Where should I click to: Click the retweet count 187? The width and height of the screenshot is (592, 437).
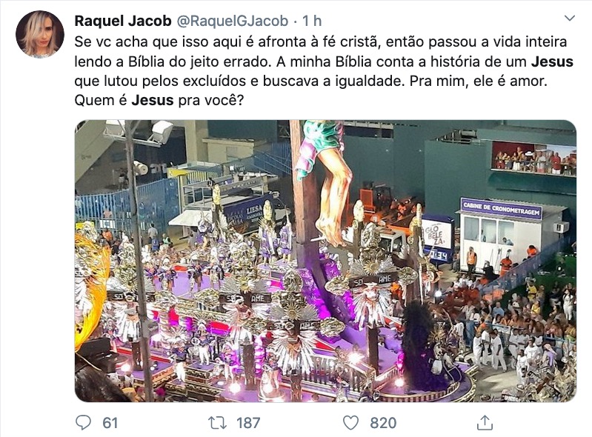point(248,423)
